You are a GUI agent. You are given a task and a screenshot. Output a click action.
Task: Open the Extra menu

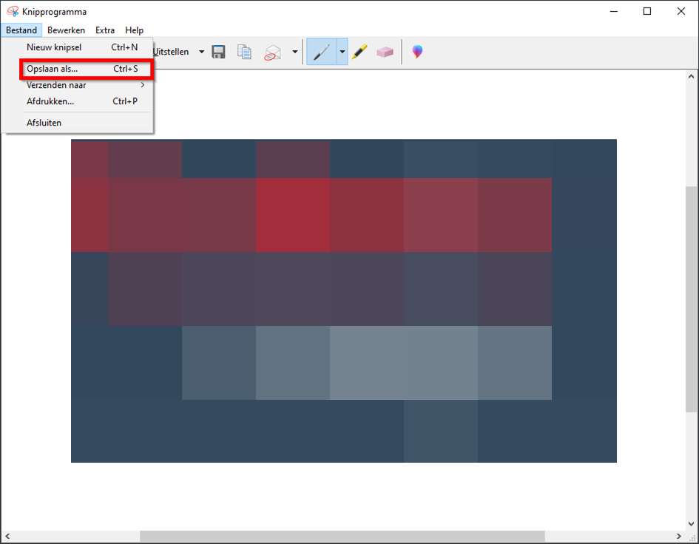pos(105,30)
